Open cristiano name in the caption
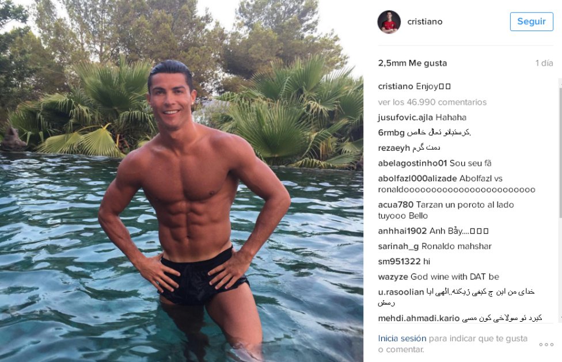The width and height of the screenshot is (562, 362). (x=396, y=86)
